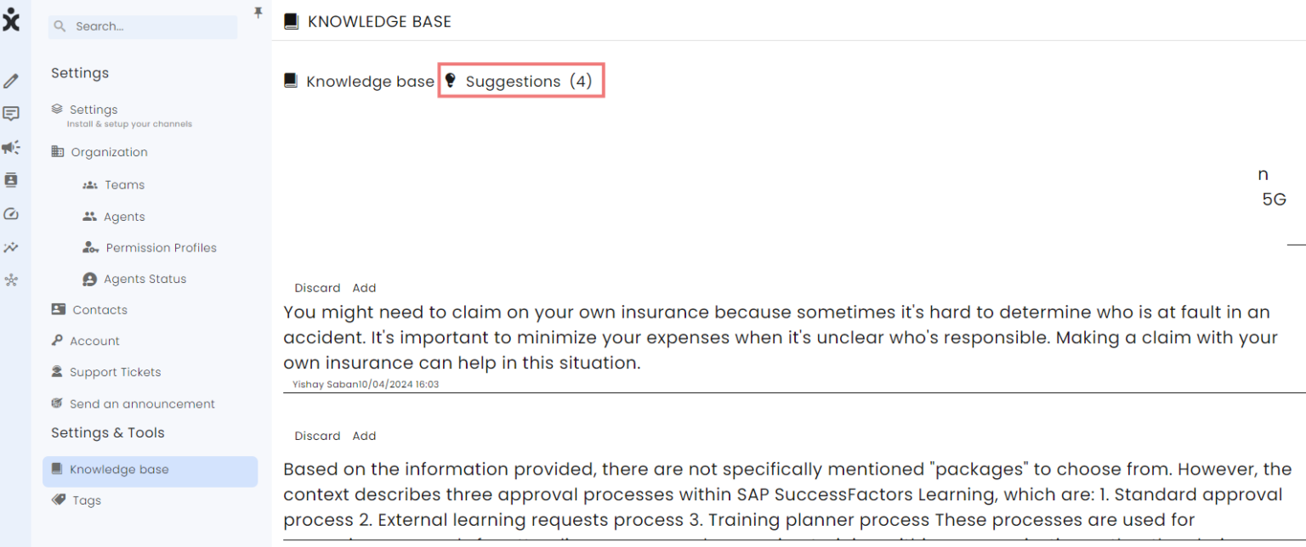Open Permission Profiles under Organization
The width and height of the screenshot is (1306, 547).
tap(161, 247)
